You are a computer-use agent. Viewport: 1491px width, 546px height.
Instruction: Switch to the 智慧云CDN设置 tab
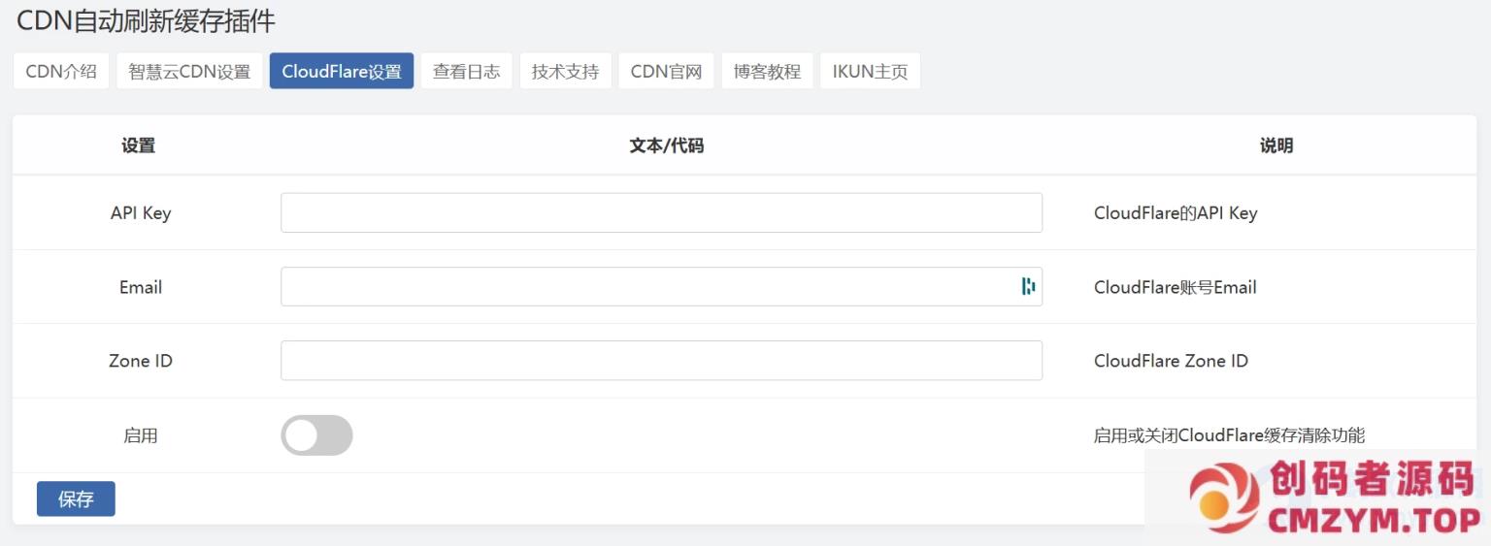click(x=189, y=71)
